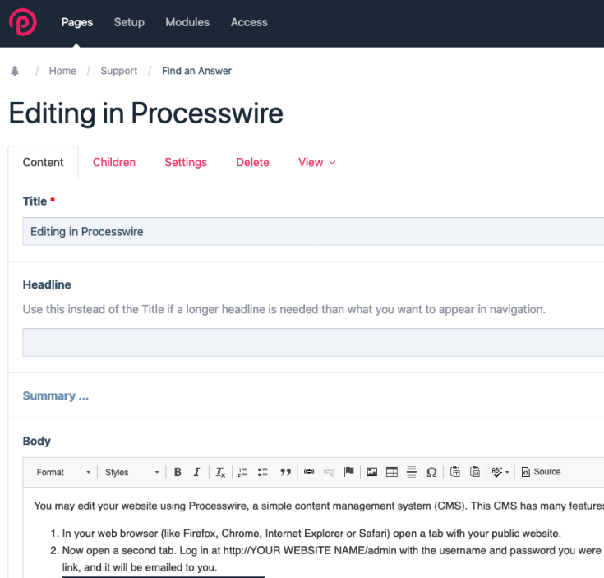Viewport: 604px width, 578px height.
Task: Go to Find an Answer breadcrumb
Action: click(x=197, y=71)
